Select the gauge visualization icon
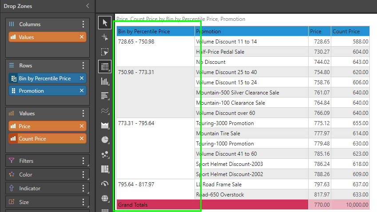The image size is (377, 212). coord(105,183)
